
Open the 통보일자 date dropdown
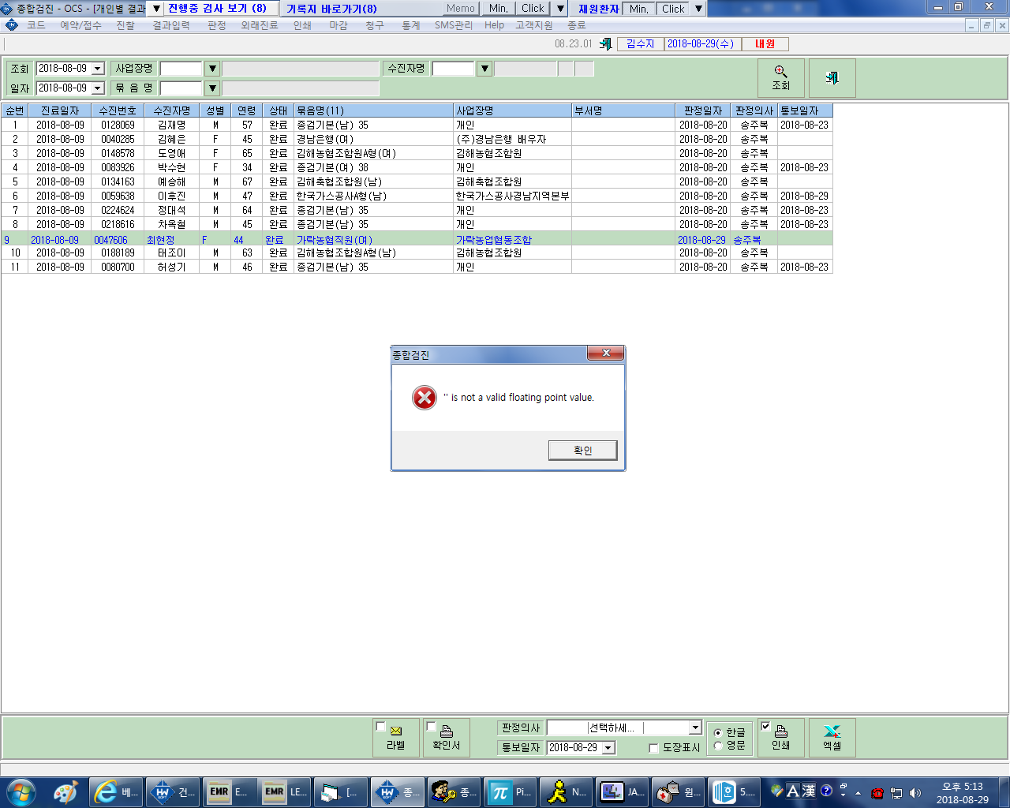pos(608,748)
